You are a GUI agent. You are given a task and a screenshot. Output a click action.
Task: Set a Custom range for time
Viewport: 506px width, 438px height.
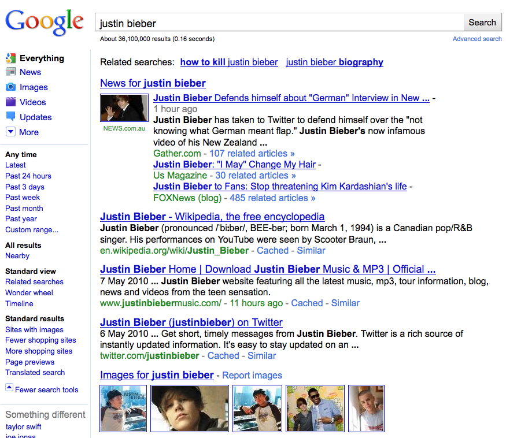coord(32,230)
